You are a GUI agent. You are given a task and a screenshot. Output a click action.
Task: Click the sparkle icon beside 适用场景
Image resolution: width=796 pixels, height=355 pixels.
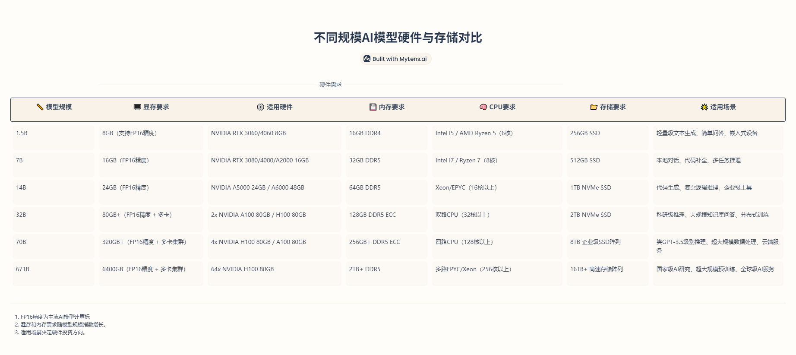(704, 107)
